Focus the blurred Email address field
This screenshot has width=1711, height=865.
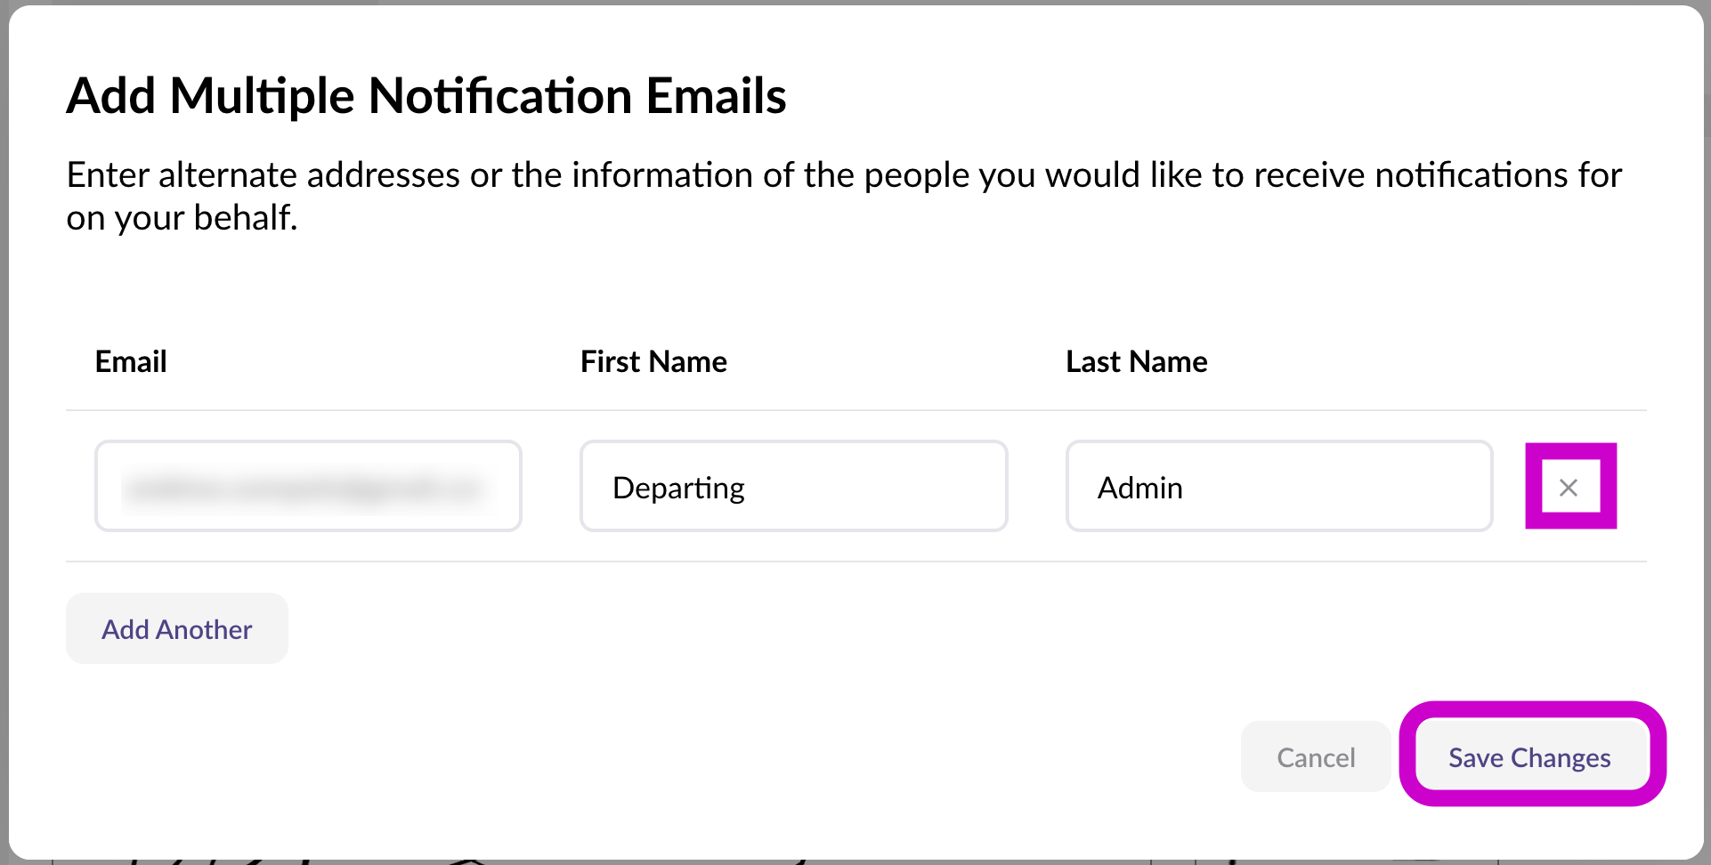point(308,487)
